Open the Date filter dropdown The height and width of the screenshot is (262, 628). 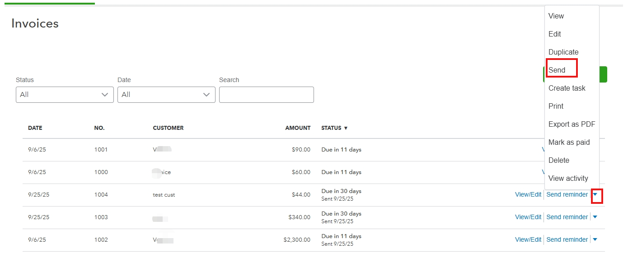tap(166, 95)
